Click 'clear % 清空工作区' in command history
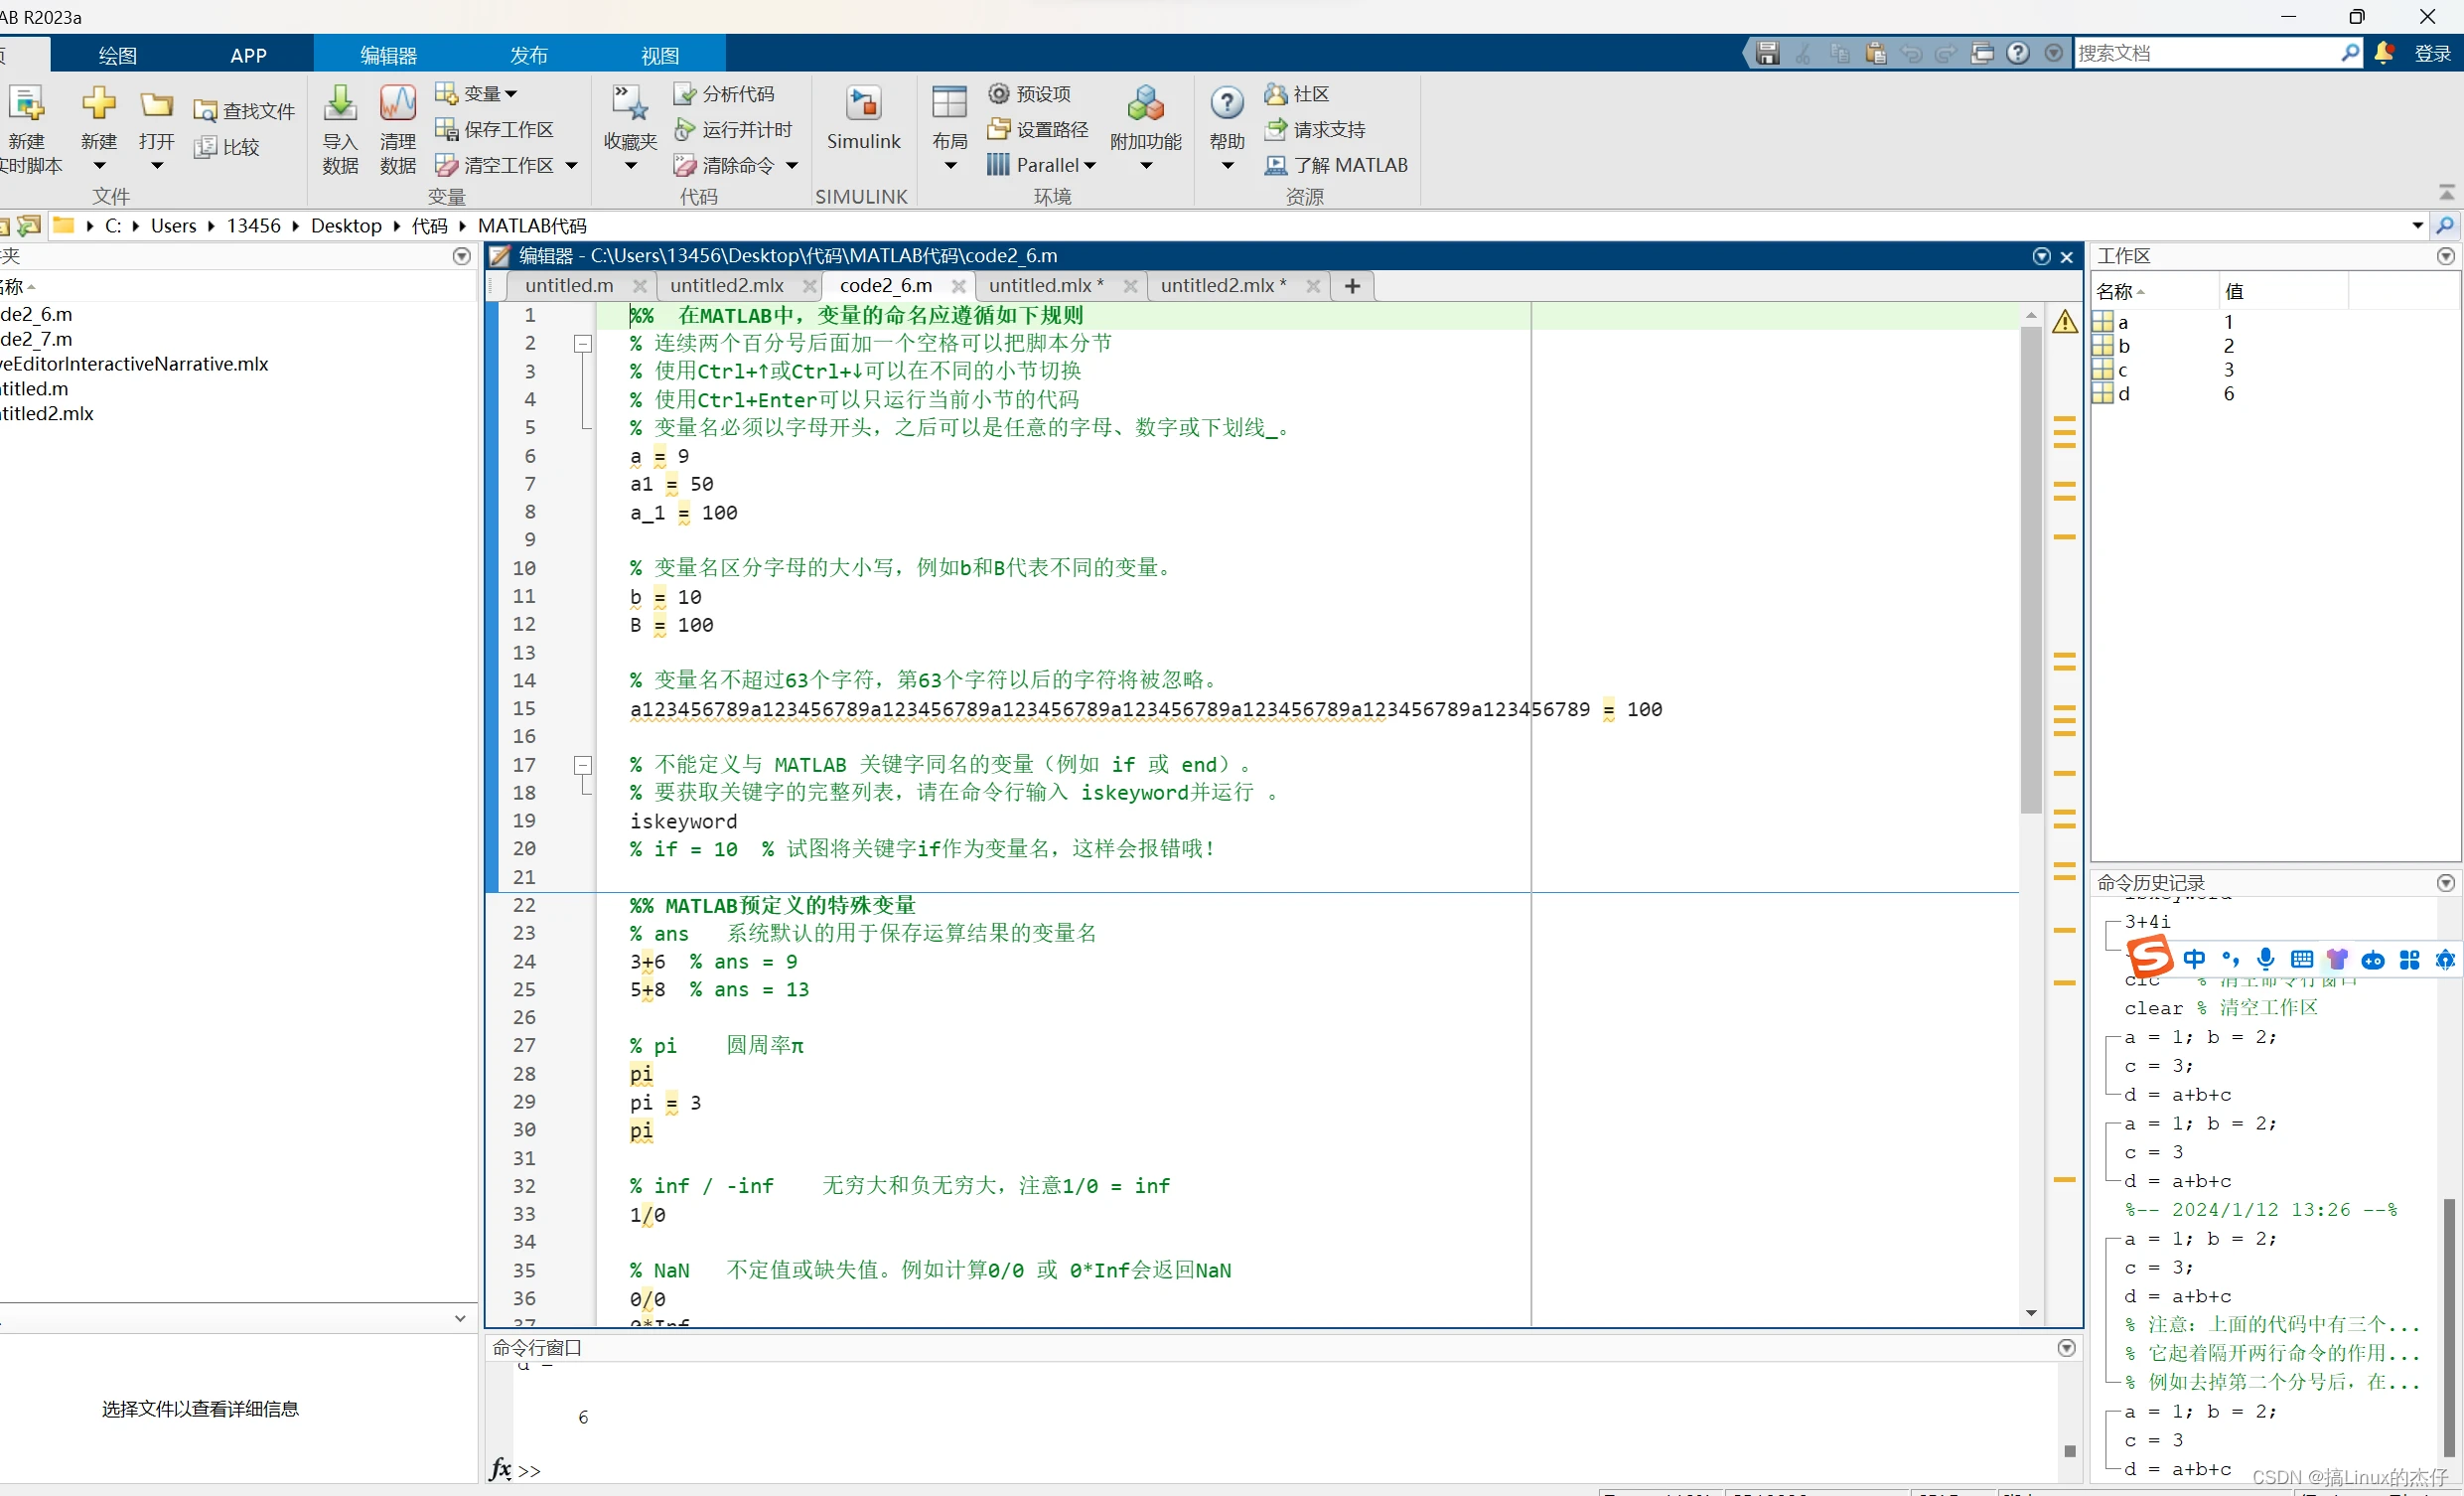The height and width of the screenshot is (1496, 2464). (x=2220, y=1007)
